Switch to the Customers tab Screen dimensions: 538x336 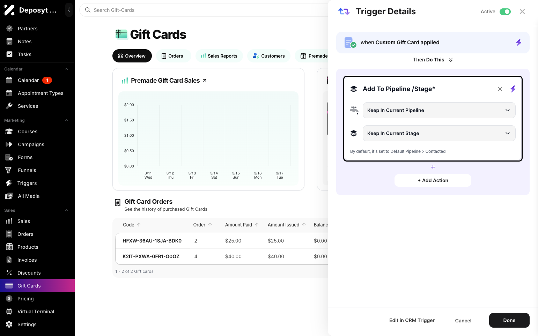(268, 56)
